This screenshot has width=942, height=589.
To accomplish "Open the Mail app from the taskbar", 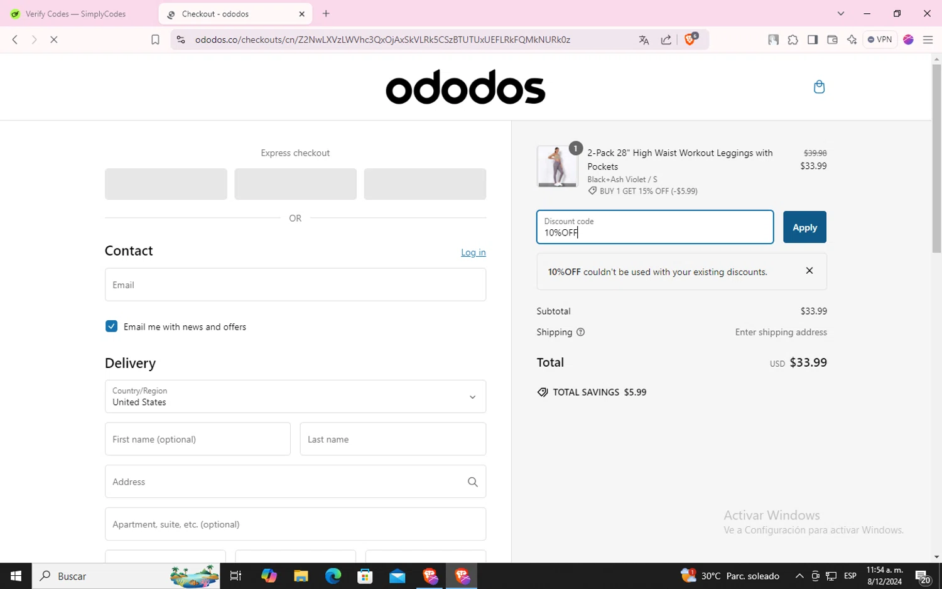I will click(x=397, y=576).
